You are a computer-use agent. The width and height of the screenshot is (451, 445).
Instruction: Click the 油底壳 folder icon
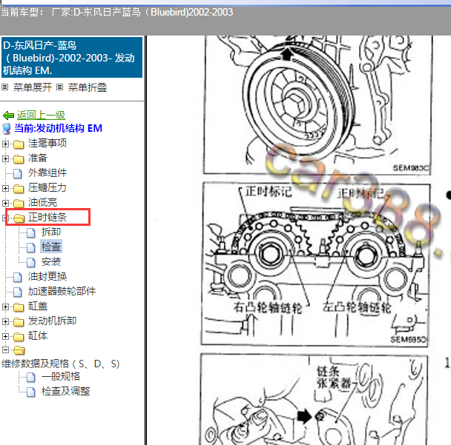pos(19,203)
